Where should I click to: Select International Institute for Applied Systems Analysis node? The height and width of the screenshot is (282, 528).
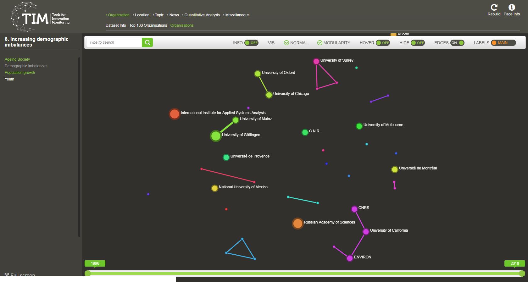click(x=174, y=114)
